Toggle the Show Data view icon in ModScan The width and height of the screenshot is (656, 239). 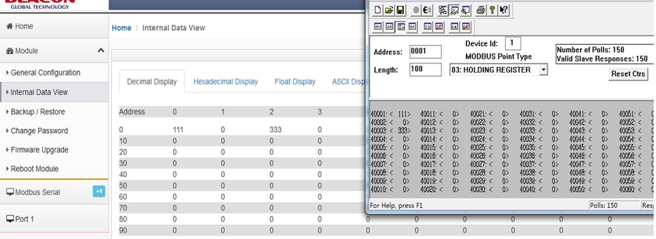click(454, 10)
